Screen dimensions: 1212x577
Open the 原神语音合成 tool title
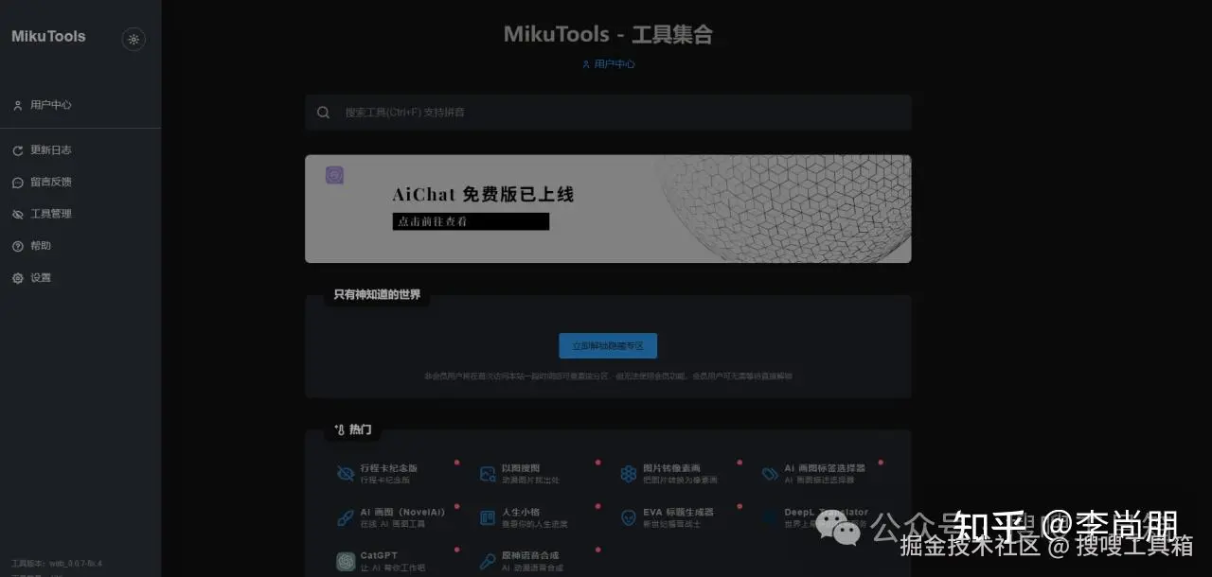pos(530,555)
